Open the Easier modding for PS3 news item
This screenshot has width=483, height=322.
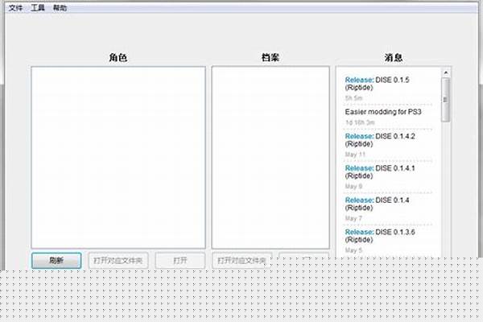coord(383,112)
